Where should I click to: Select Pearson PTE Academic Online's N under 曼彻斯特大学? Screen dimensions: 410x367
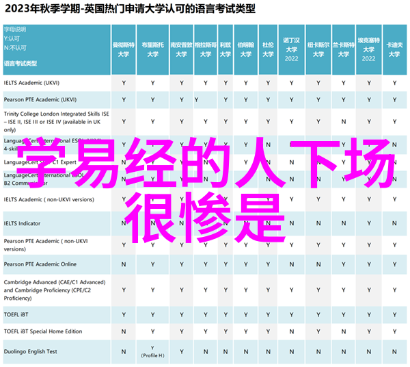click(124, 264)
